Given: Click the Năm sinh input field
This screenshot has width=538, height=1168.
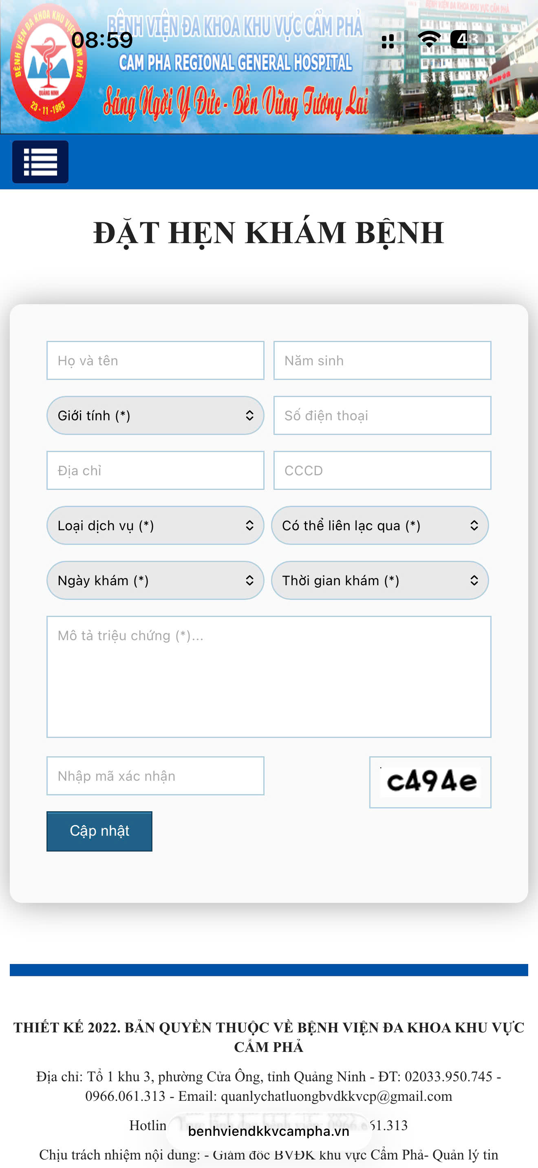Looking at the screenshot, I should click(382, 360).
